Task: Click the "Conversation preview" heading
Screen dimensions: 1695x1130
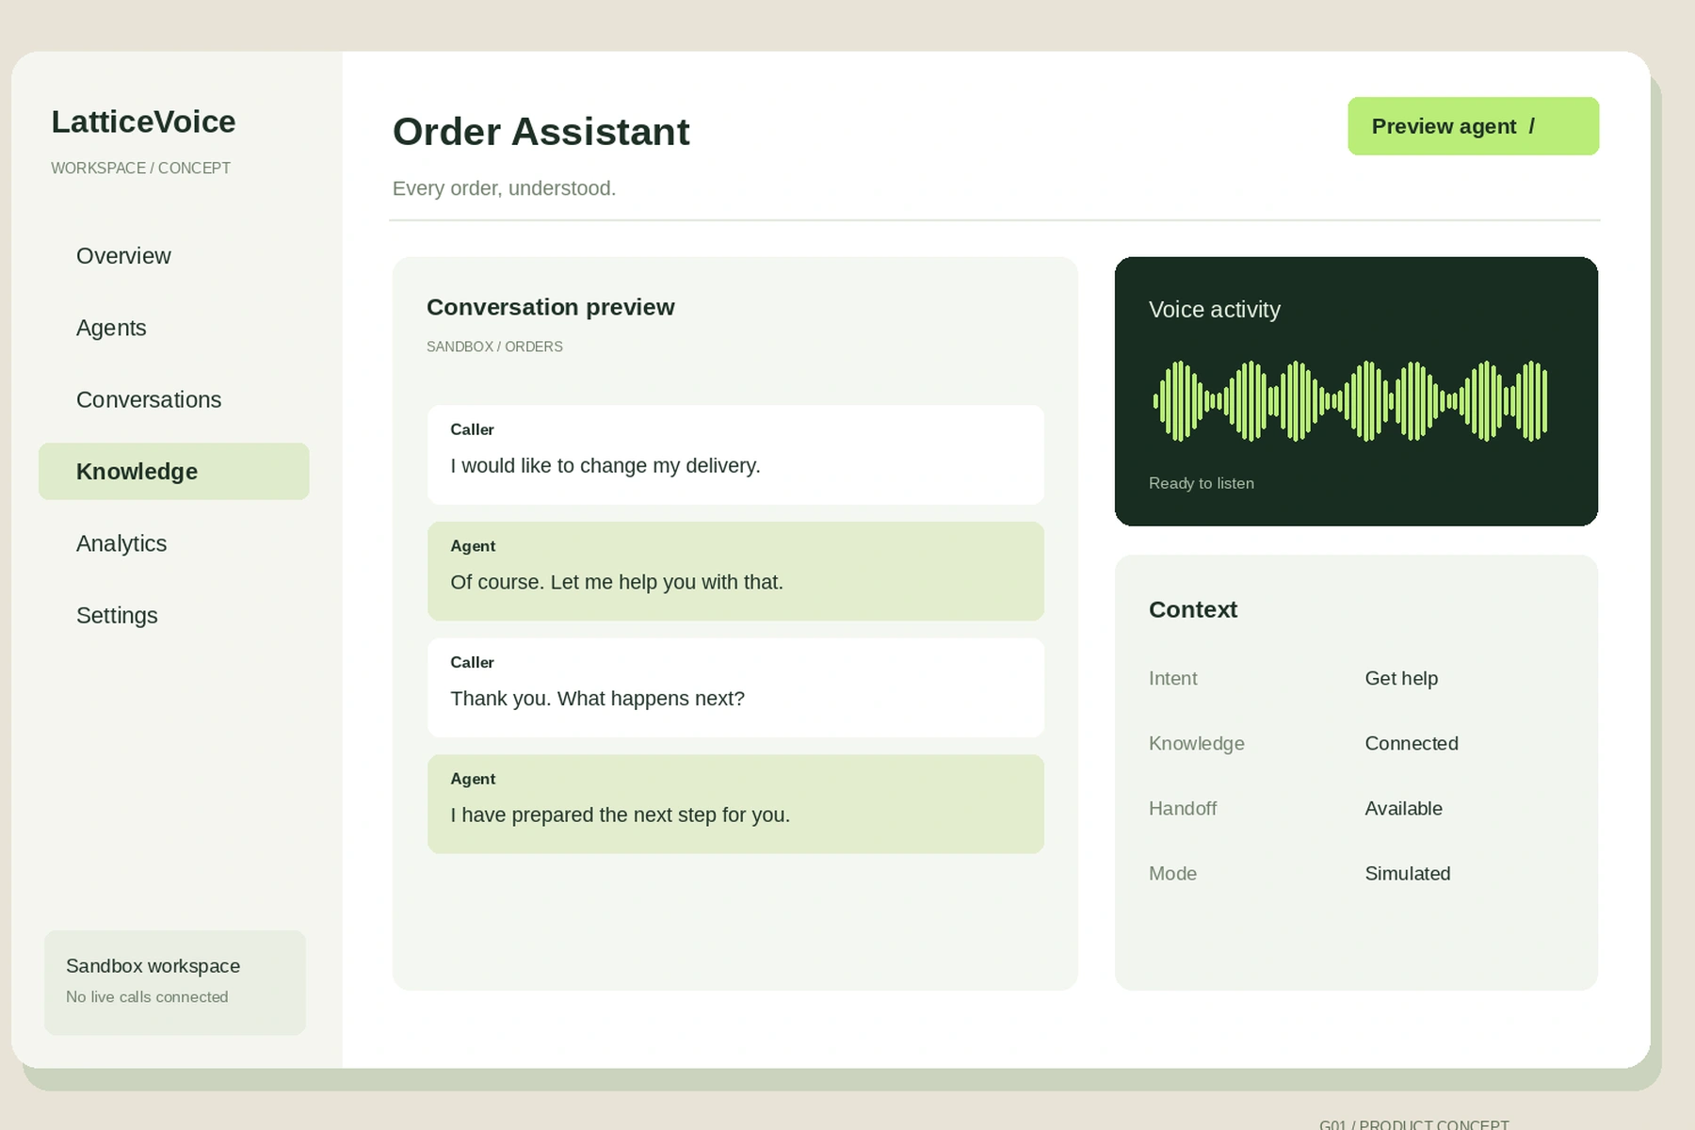Action: click(551, 307)
